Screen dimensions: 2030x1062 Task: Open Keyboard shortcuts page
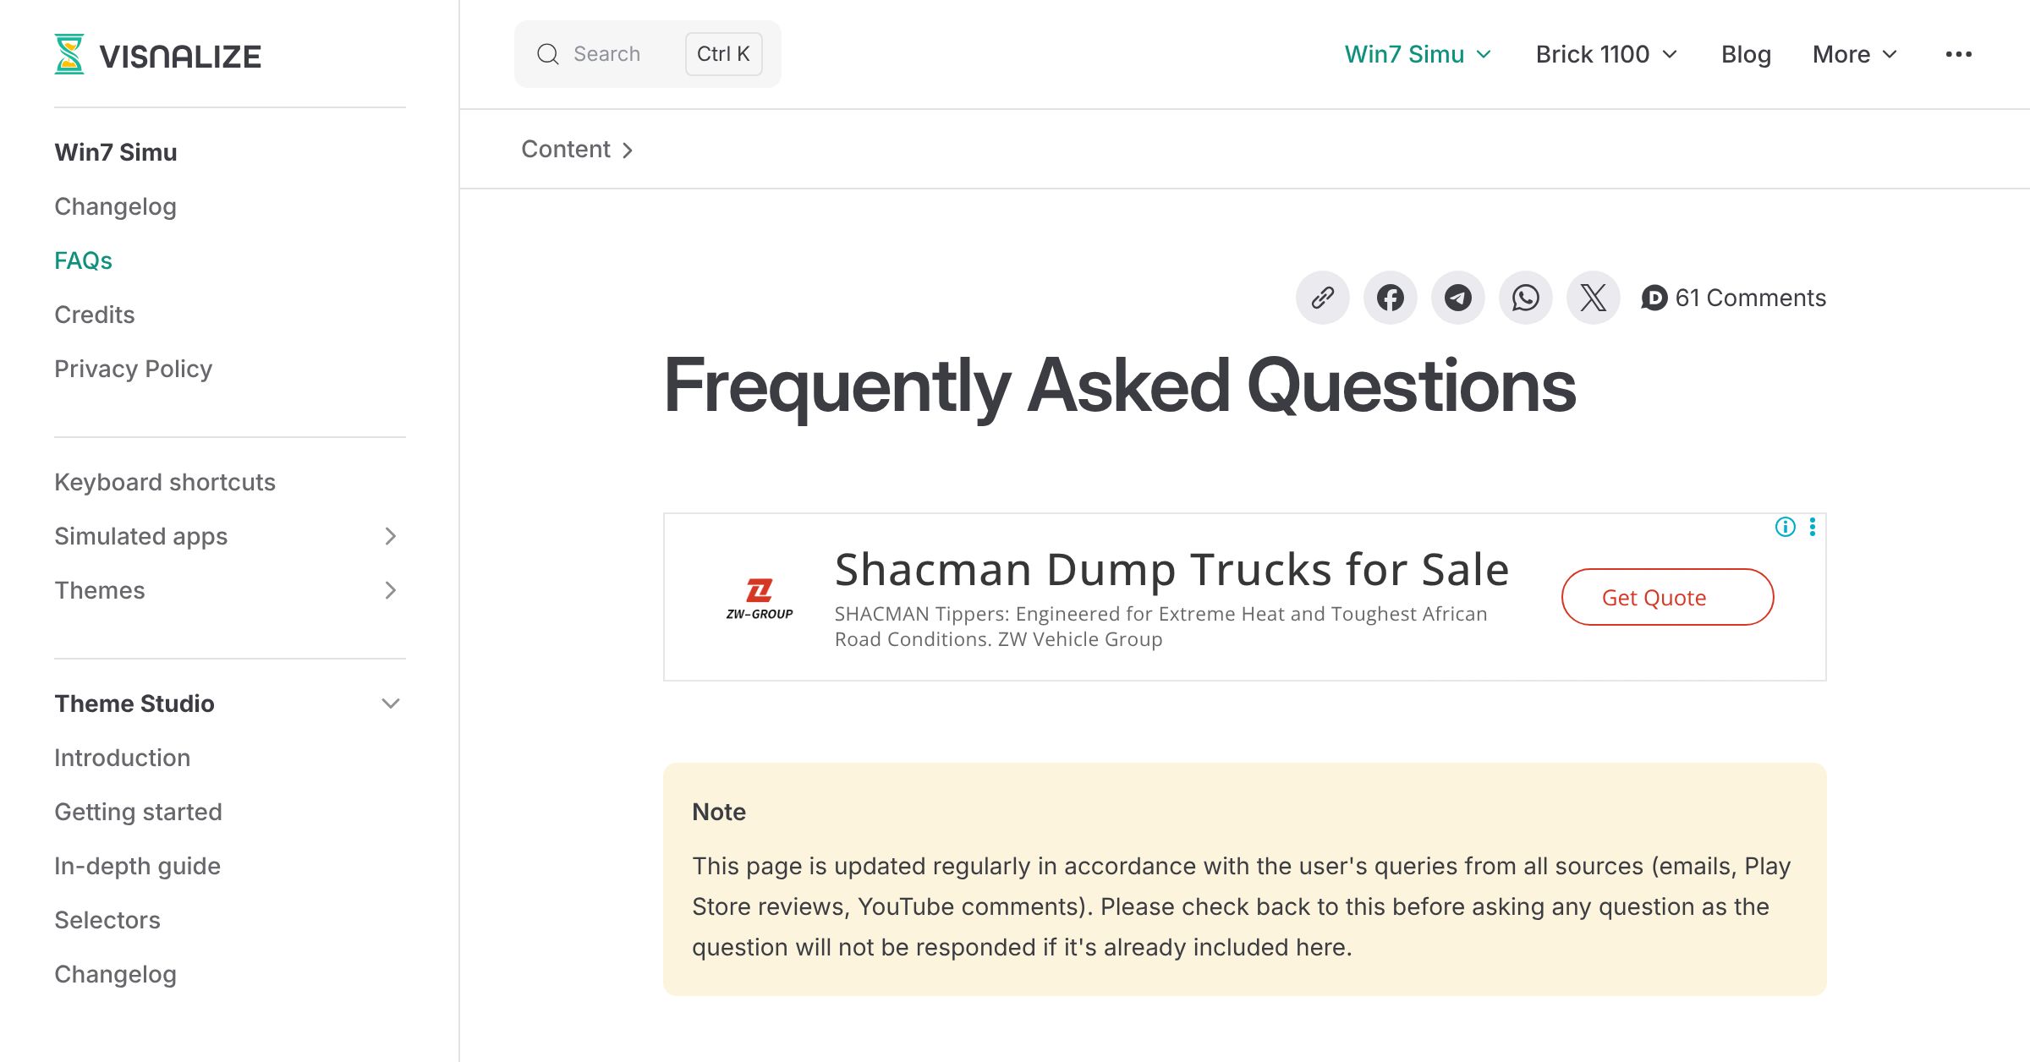(165, 482)
